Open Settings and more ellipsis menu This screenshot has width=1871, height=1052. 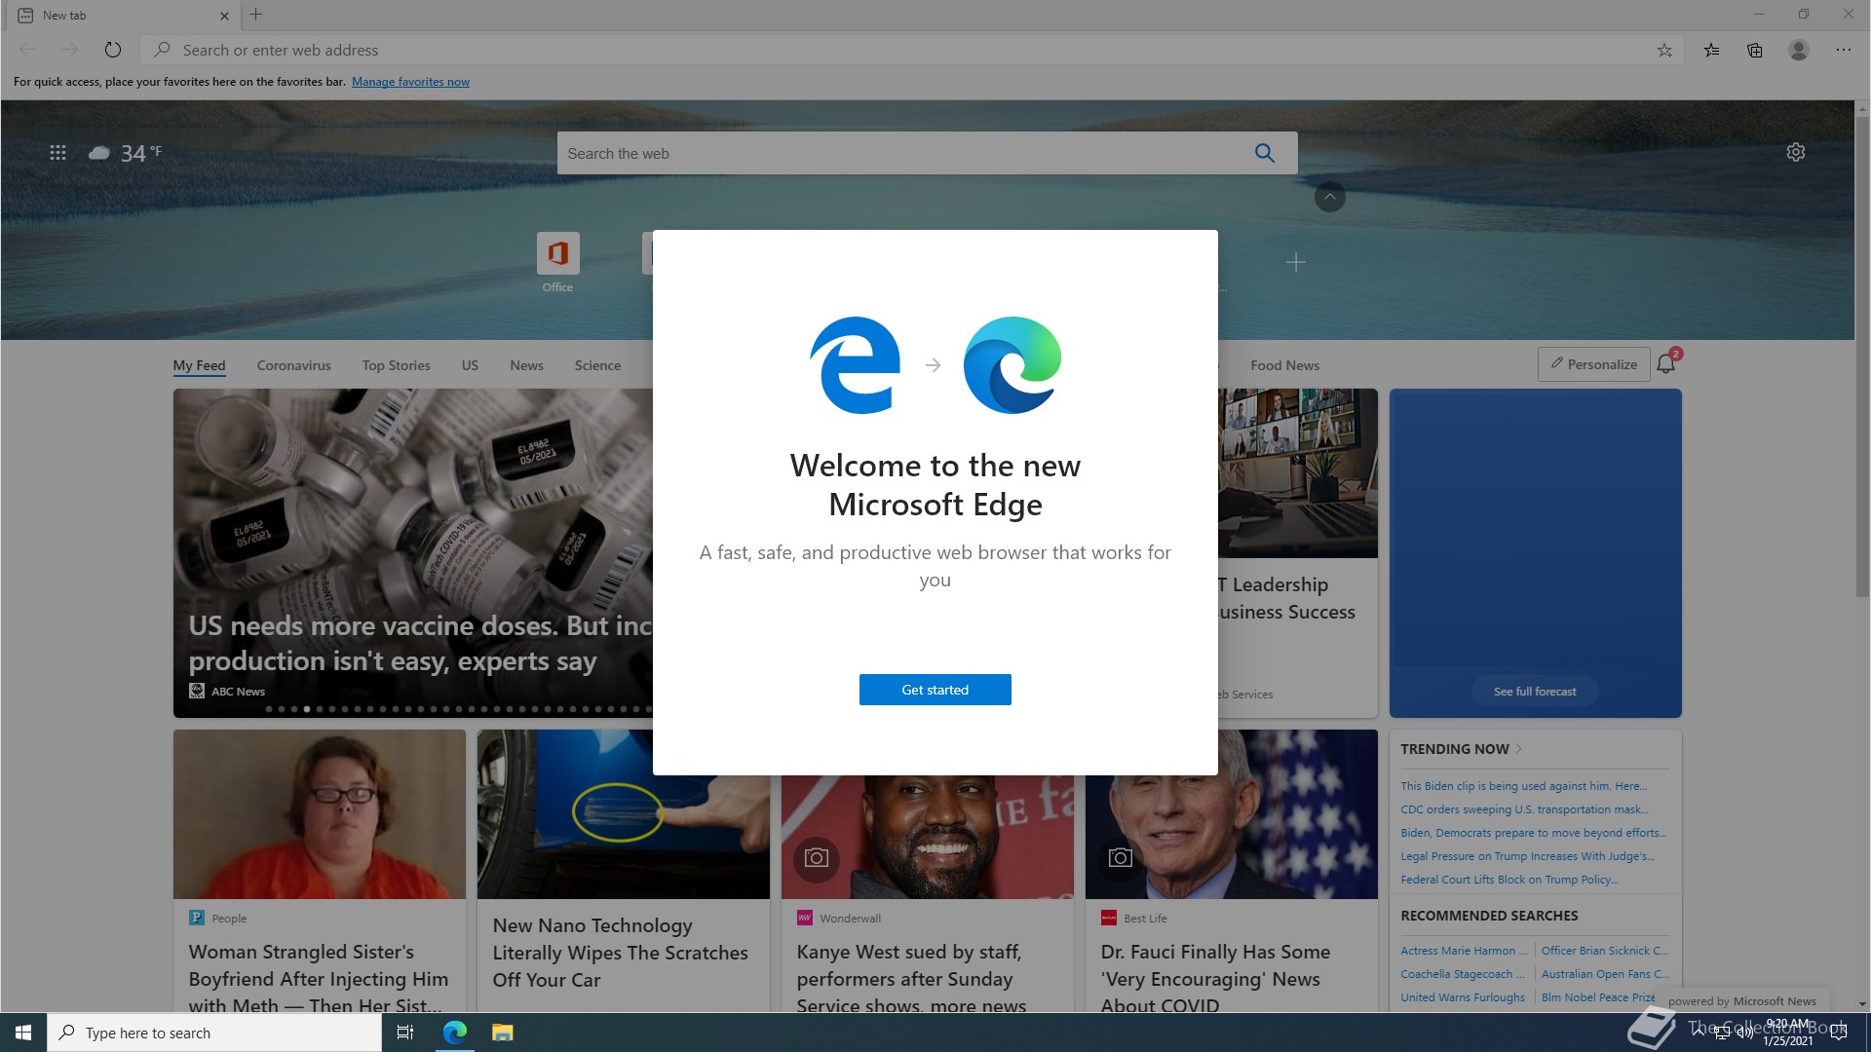[1843, 50]
